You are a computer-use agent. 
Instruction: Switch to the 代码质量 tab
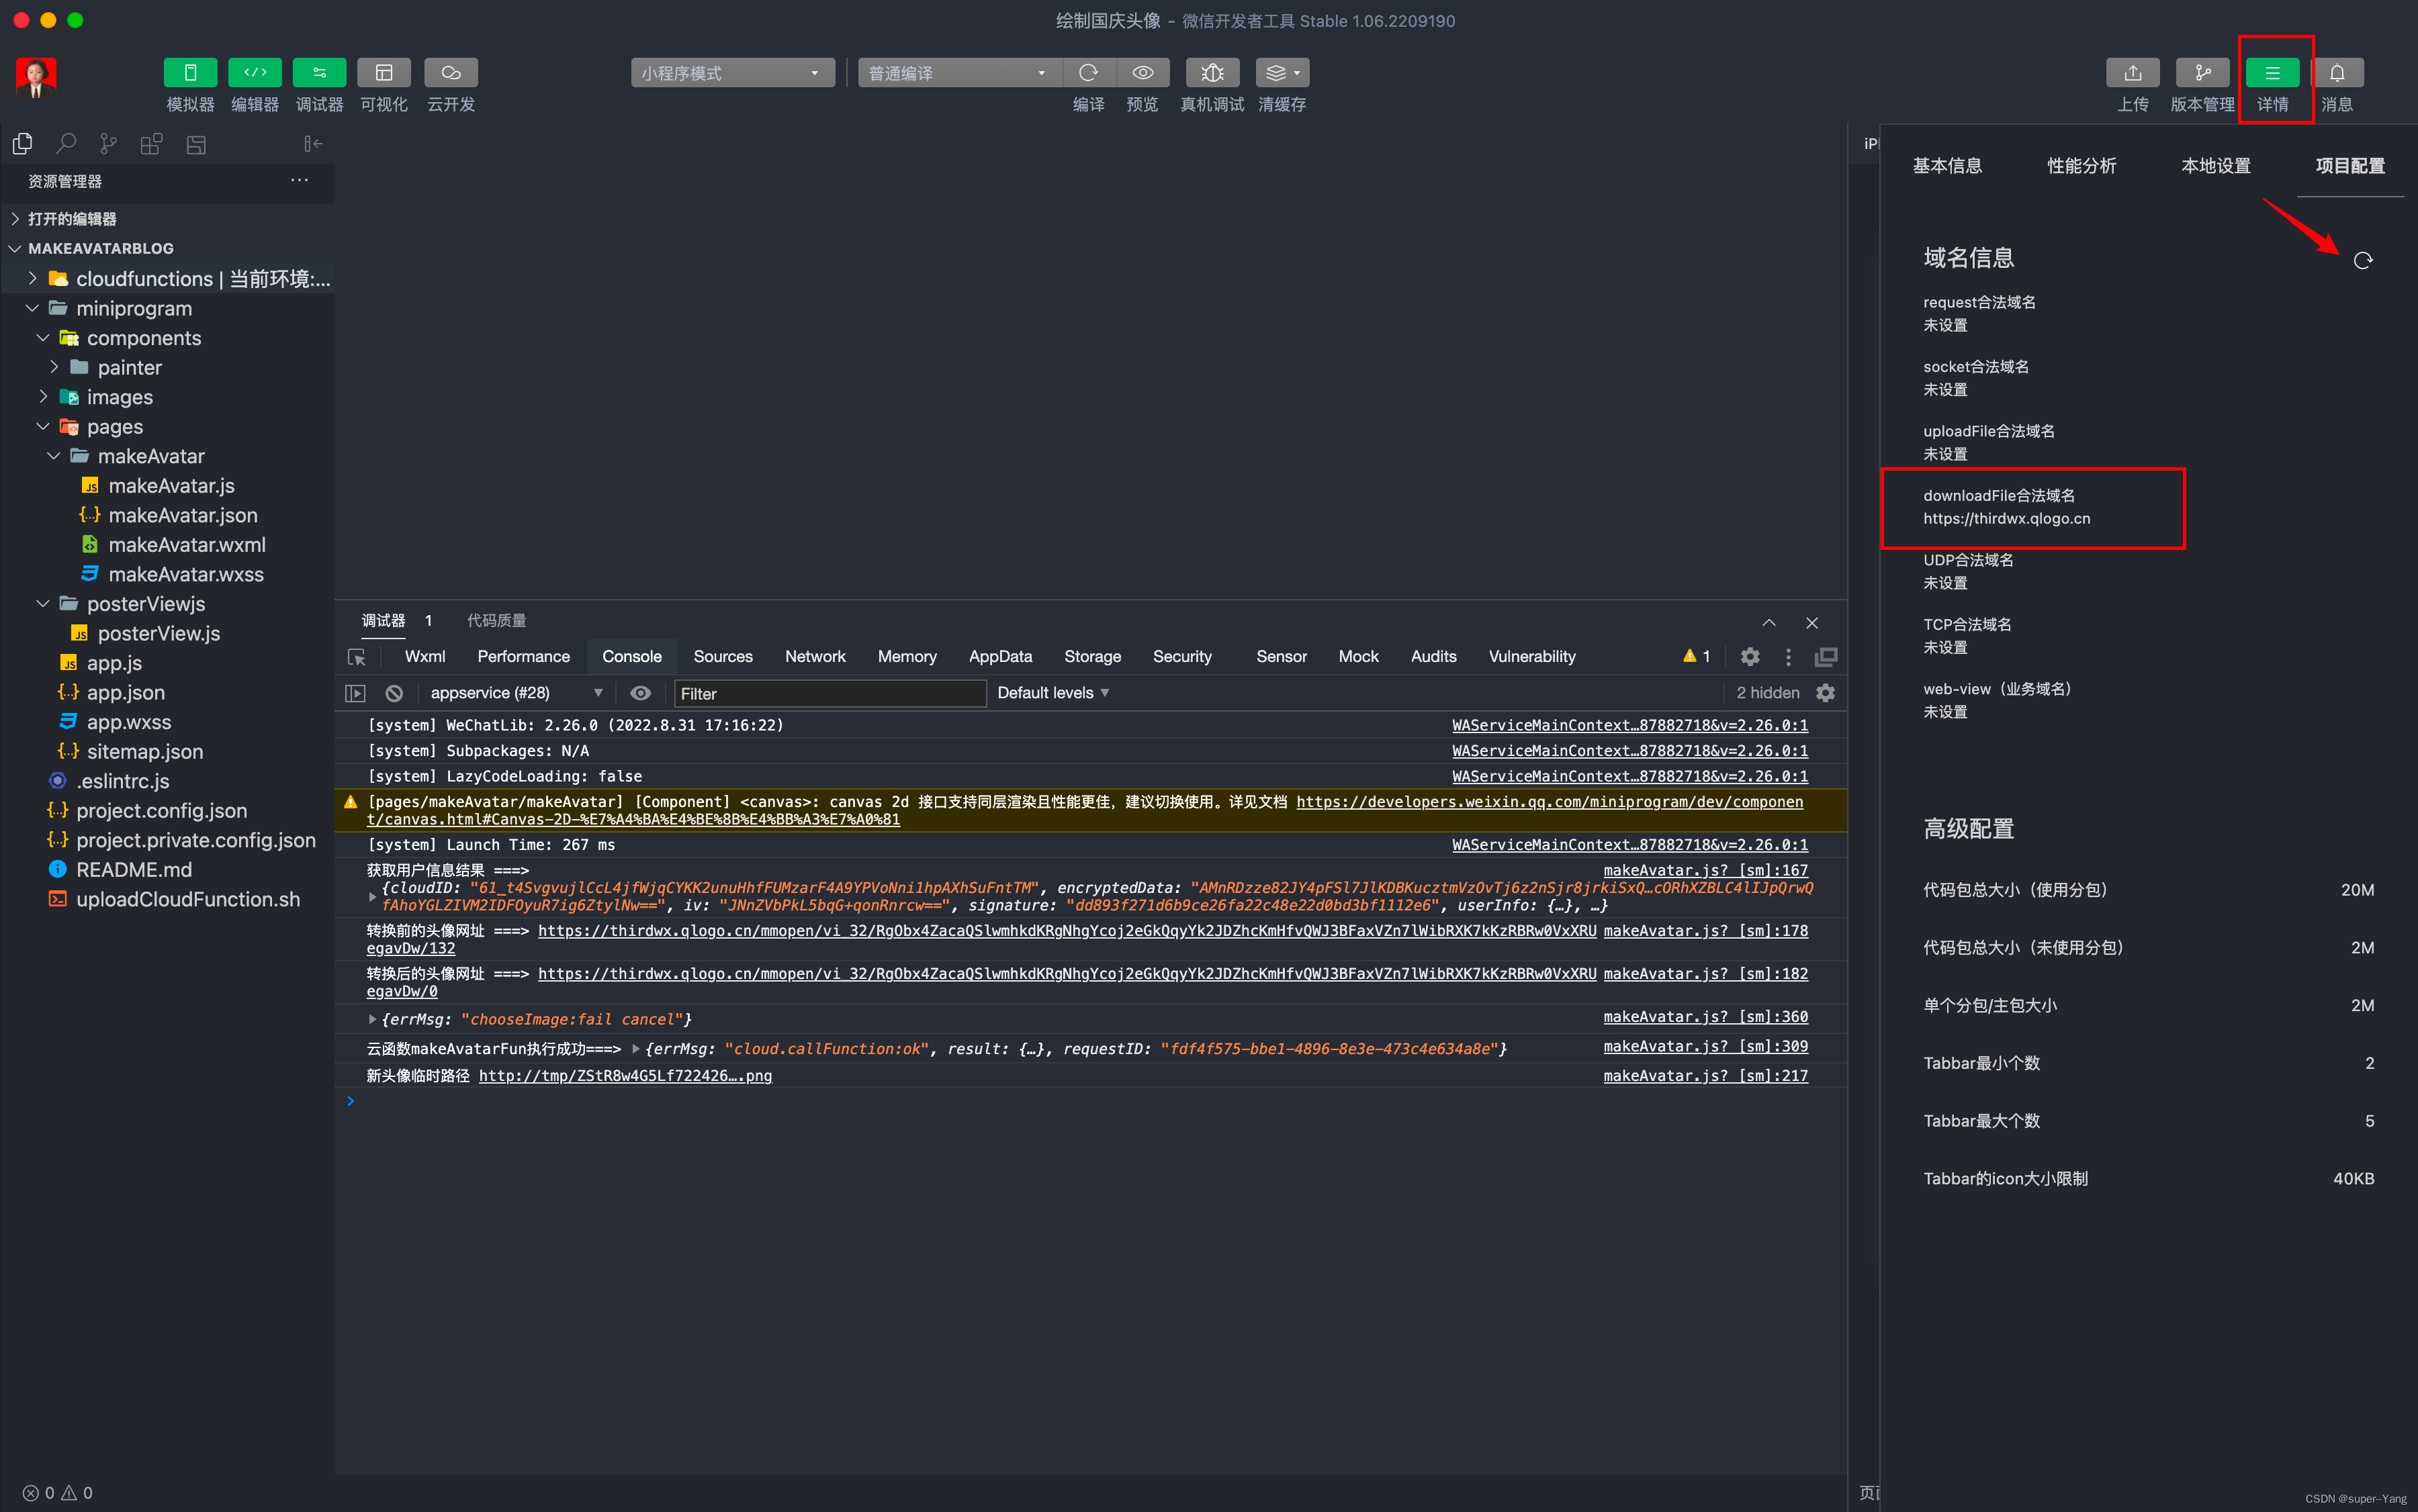[x=496, y=621]
